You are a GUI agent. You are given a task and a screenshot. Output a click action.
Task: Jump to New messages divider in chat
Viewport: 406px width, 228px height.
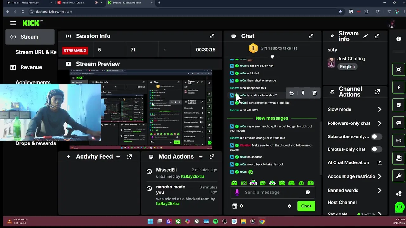pos(272,118)
